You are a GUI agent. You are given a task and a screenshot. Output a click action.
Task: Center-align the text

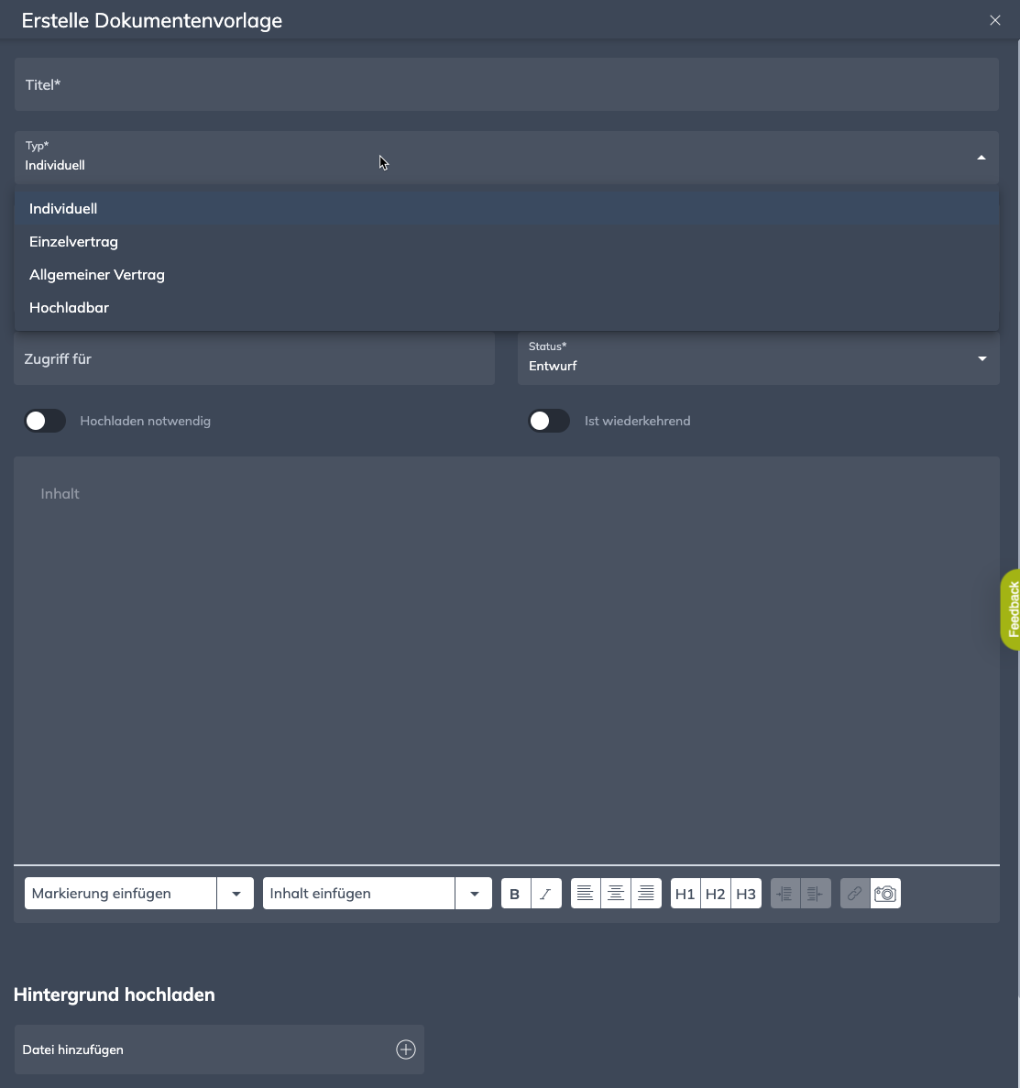click(616, 894)
